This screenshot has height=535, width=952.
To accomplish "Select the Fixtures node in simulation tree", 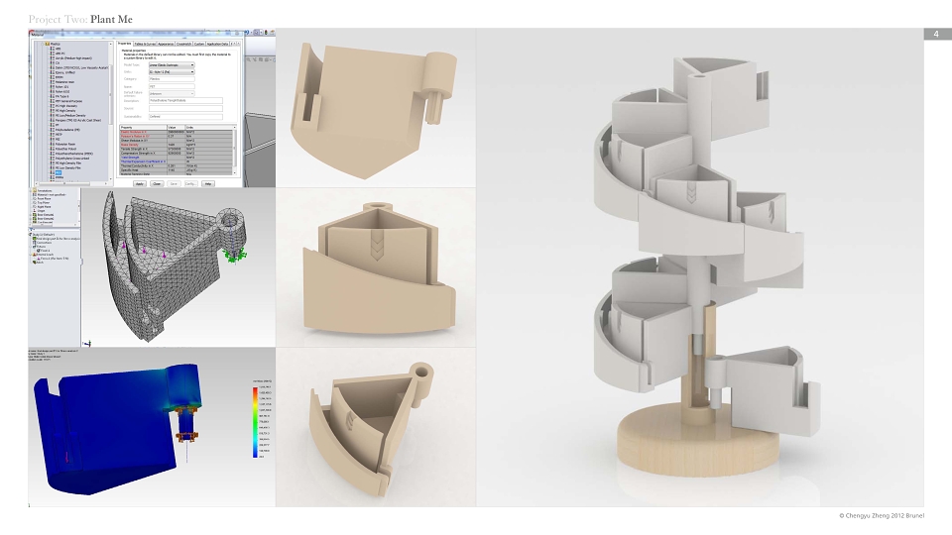I will (42, 247).
